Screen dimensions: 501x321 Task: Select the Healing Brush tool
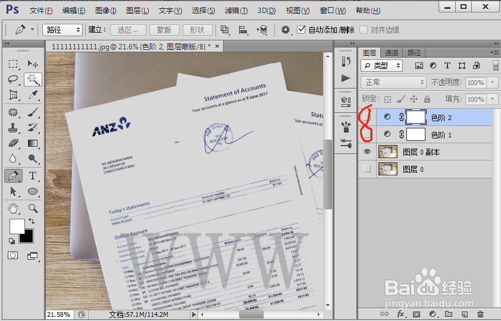coord(13,112)
